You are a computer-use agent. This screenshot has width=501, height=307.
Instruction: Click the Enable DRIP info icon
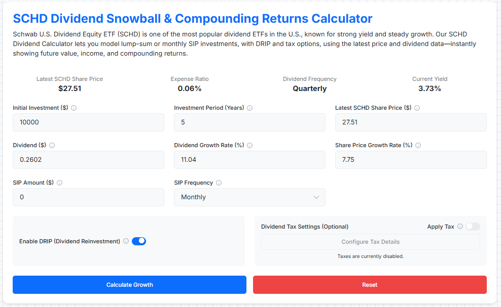[x=125, y=241]
